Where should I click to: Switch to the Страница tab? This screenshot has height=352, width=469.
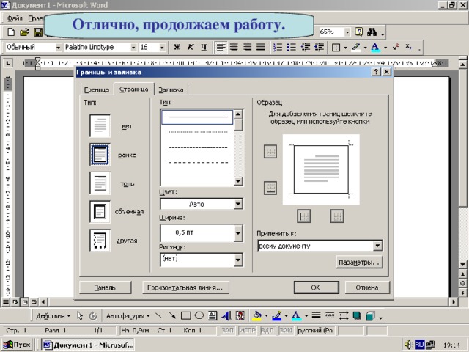point(133,89)
